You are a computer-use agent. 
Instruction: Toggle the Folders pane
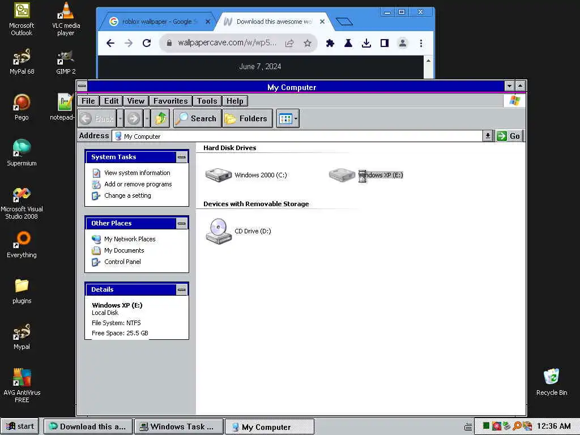(x=248, y=118)
